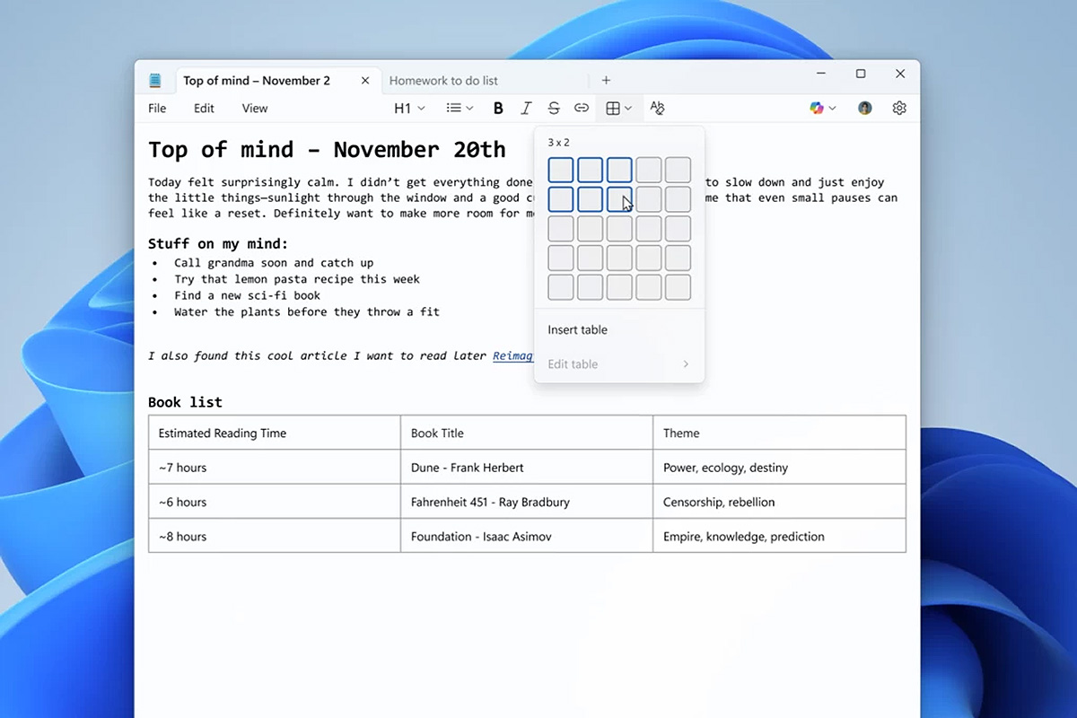Click the clear formatting icon
The height and width of the screenshot is (718, 1077).
[657, 109]
